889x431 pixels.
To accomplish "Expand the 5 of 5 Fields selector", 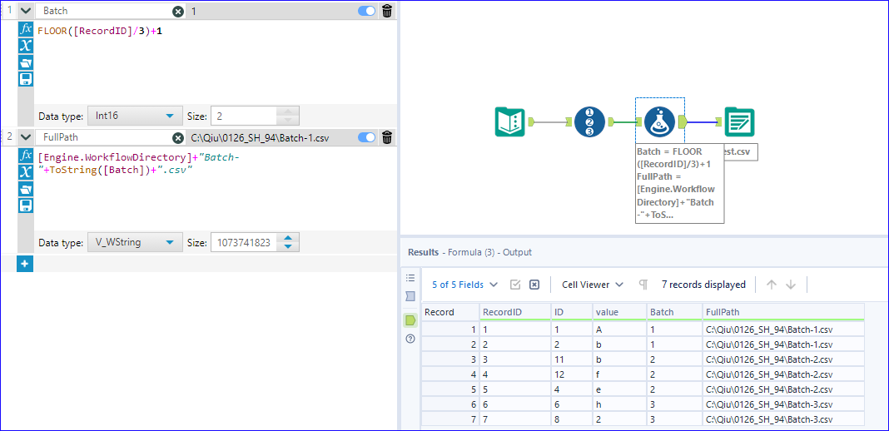I will 465,285.
